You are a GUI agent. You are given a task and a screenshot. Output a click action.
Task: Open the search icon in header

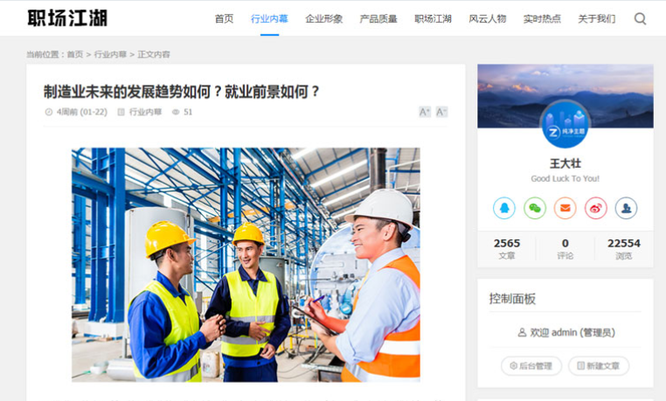coord(640,18)
